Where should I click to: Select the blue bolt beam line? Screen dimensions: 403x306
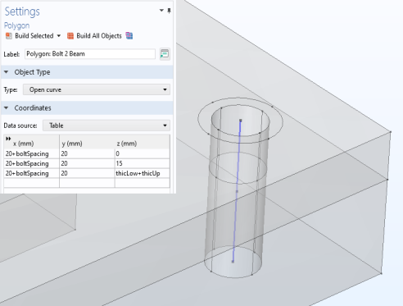click(237, 191)
